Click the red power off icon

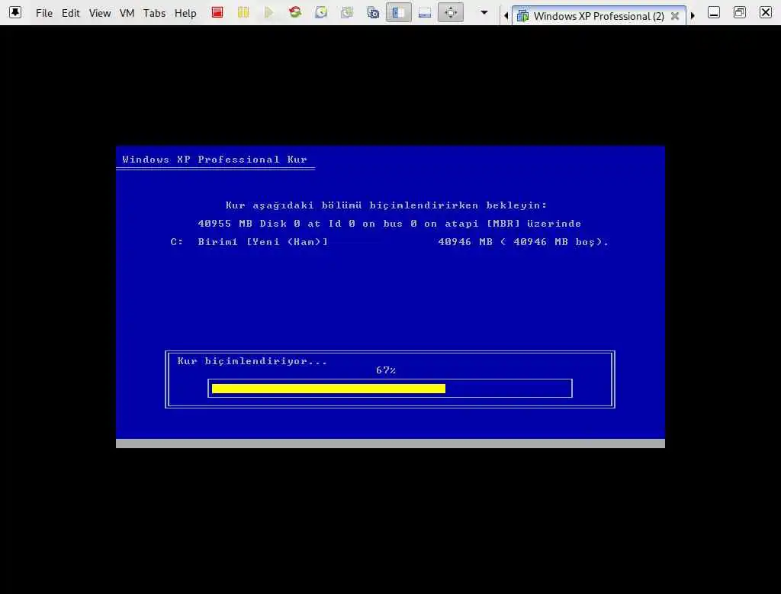(x=217, y=12)
